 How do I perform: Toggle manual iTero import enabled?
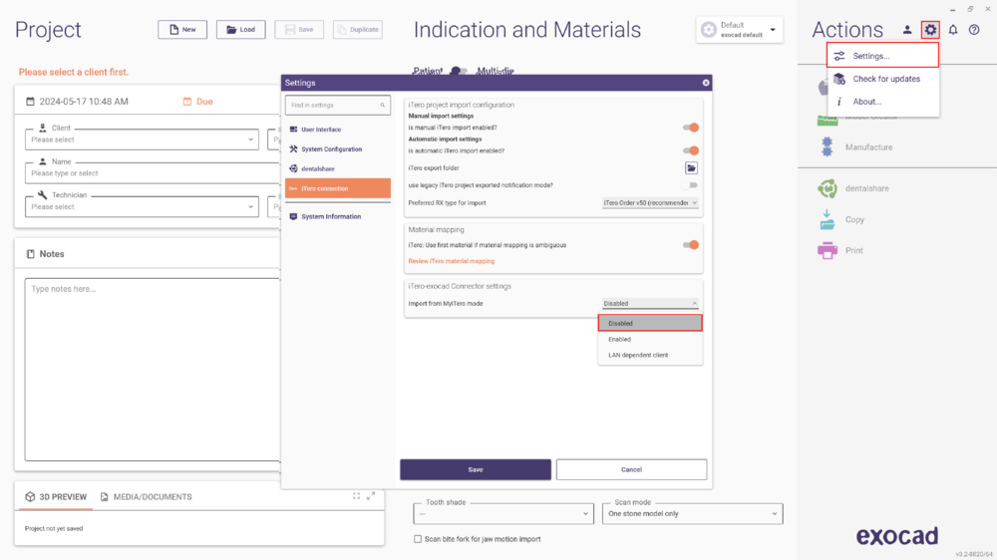[x=691, y=128]
